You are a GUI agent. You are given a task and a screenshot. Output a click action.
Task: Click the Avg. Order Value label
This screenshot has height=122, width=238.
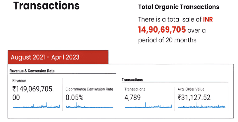191,89
